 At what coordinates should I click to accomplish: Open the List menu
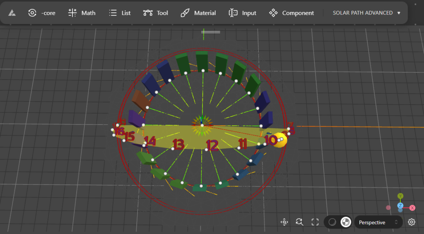[x=120, y=13]
